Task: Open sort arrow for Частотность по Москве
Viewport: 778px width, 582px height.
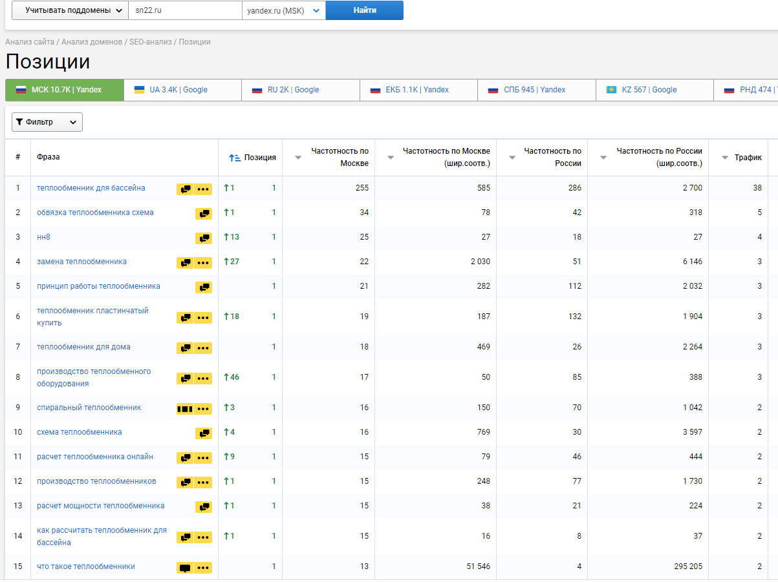Action: point(298,158)
